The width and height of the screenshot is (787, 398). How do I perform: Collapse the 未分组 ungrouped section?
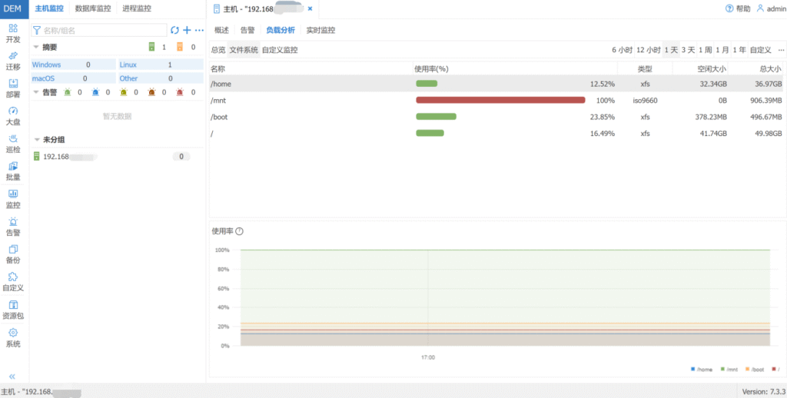pos(36,140)
